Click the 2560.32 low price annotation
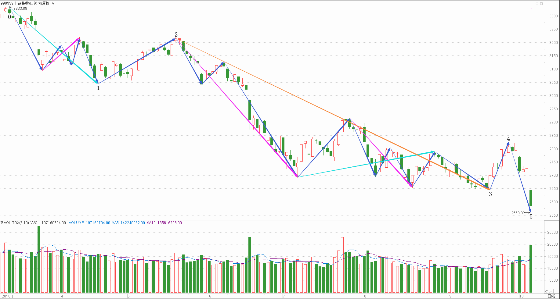The height and width of the screenshot is (299, 560). pos(518,213)
